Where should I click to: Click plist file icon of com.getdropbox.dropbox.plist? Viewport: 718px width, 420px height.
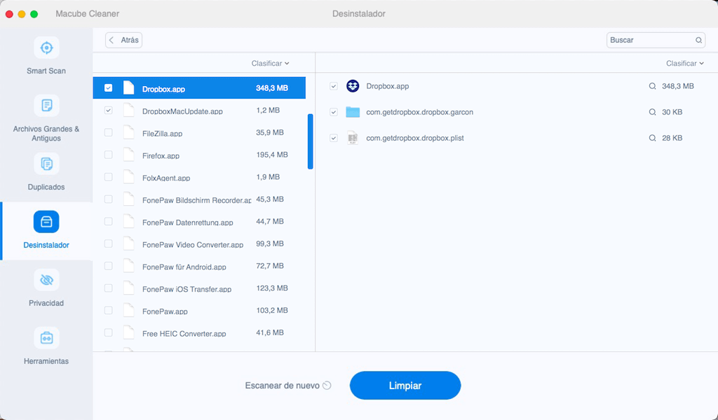click(x=353, y=138)
